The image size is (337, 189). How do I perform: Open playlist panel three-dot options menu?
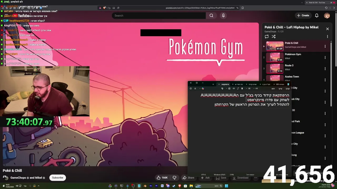point(327,36)
